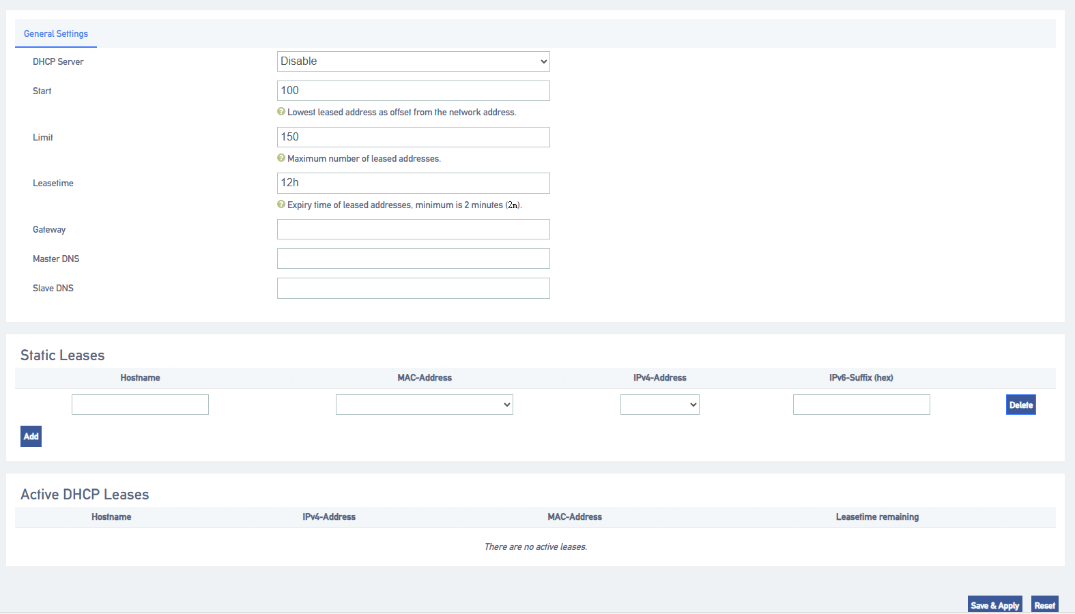This screenshot has width=1075, height=614.
Task: Focus the Master DNS field
Action: pyautogui.click(x=414, y=259)
